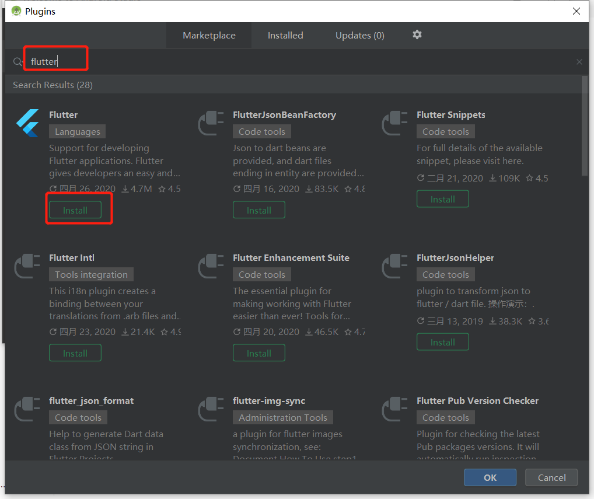Install the Flutter plugin
This screenshot has width=594, height=499.
coord(75,210)
